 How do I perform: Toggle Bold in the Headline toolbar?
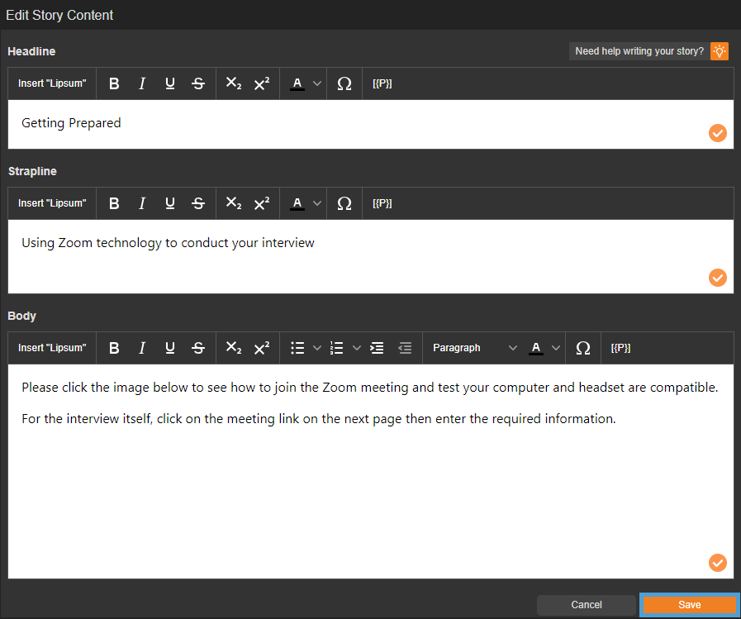114,83
